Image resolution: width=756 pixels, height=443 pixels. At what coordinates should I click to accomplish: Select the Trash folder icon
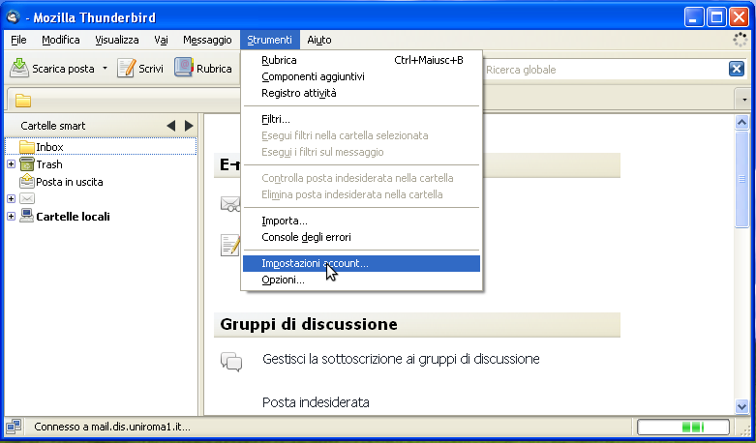[27, 164]
